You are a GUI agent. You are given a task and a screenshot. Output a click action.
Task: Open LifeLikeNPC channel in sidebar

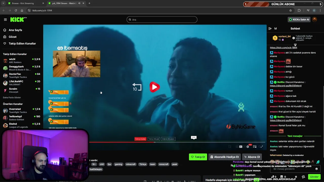click(x=22, y=83)
